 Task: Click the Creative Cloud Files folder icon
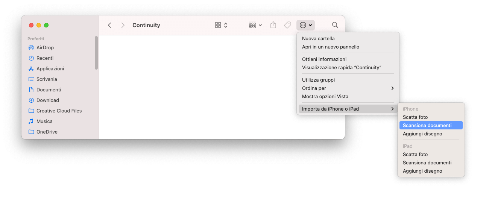click(31, 111)
